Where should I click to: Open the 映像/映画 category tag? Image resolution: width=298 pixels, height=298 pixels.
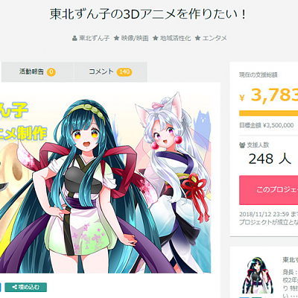[135, 38]
